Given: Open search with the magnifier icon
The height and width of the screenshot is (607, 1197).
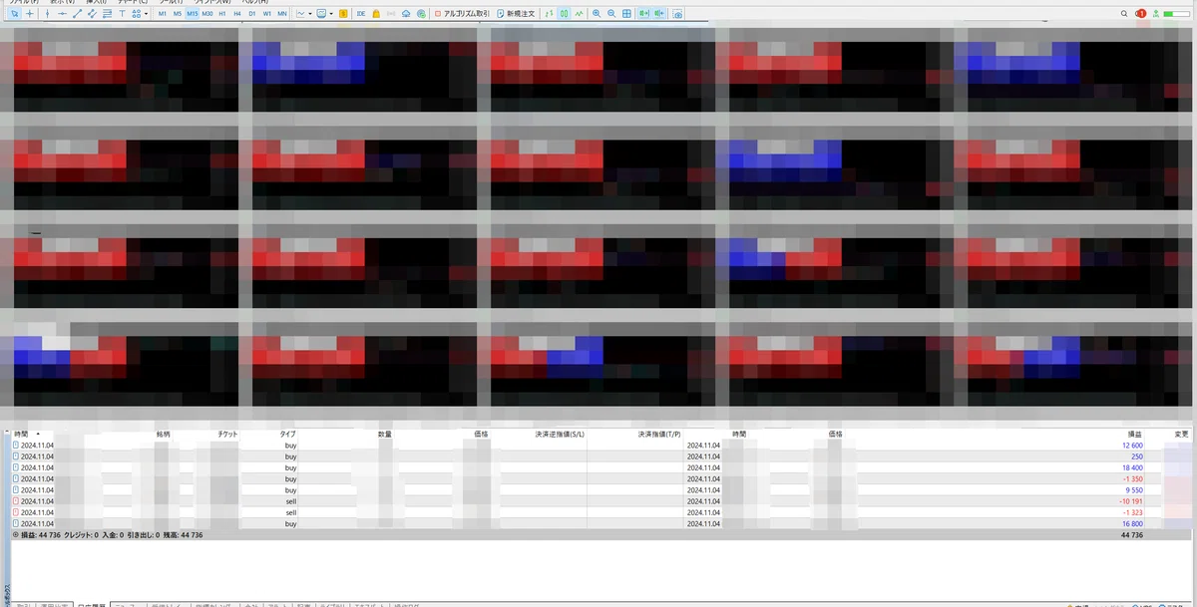Looking at the screenshot, I should [x=1124, y=14].
